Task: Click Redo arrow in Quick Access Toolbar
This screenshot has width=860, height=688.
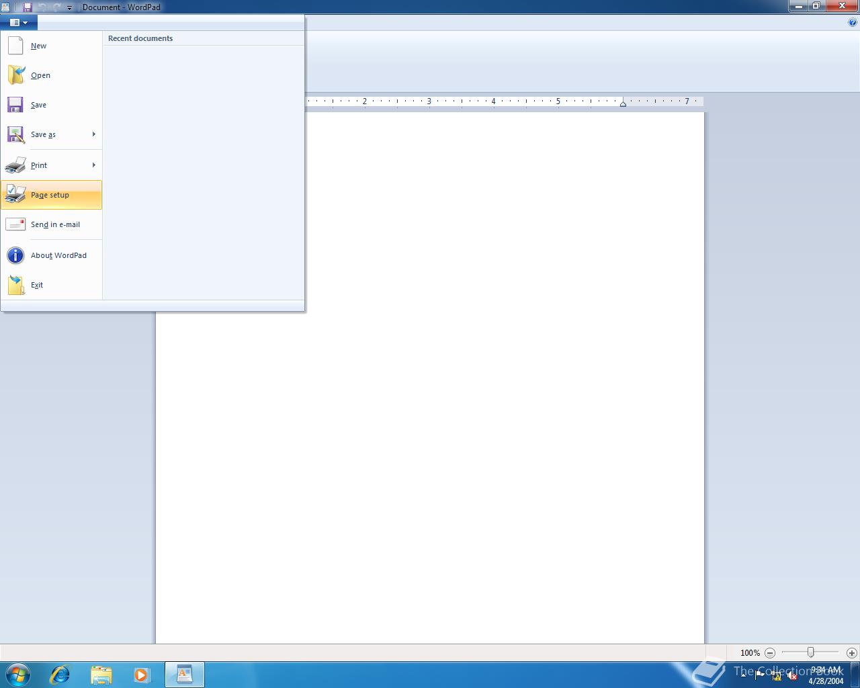Action: coord(57,7)
